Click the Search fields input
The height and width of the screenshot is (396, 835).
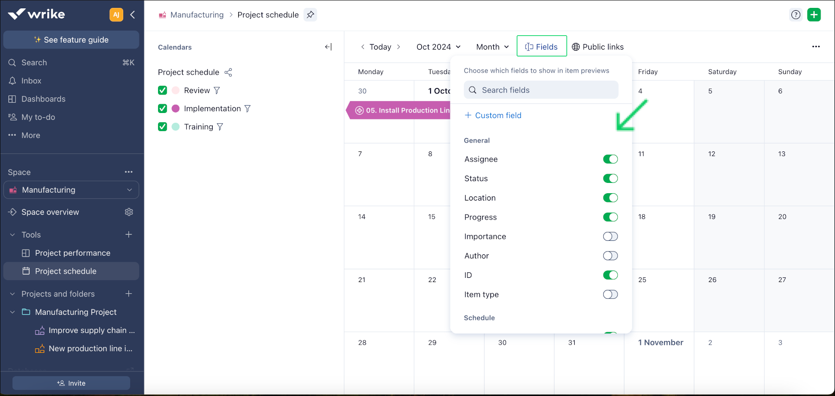pos(541,90)
